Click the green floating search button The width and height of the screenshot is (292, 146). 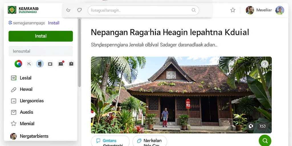point(265,140)
